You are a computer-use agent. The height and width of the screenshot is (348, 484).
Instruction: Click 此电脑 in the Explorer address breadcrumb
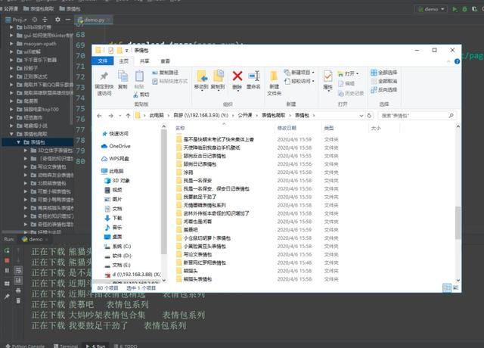pyautogui.click(x=157, y=116)
